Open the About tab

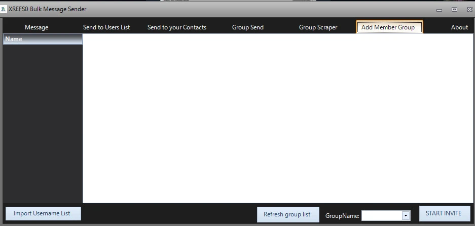pos(459,27)
